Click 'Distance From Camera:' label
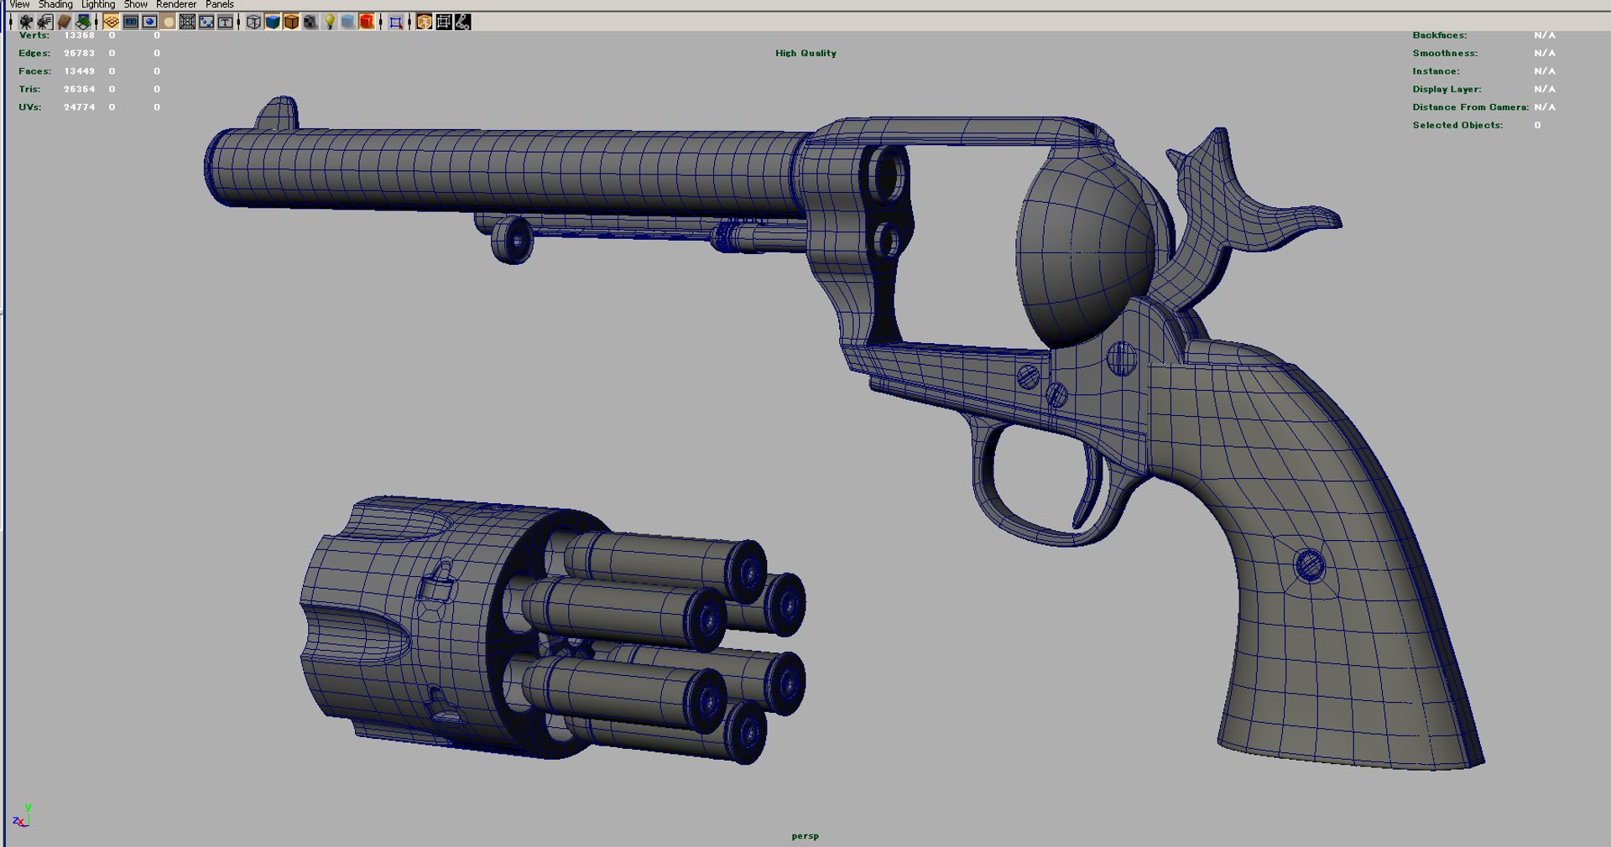The image size is (1611, 847). click(1470, 107)
